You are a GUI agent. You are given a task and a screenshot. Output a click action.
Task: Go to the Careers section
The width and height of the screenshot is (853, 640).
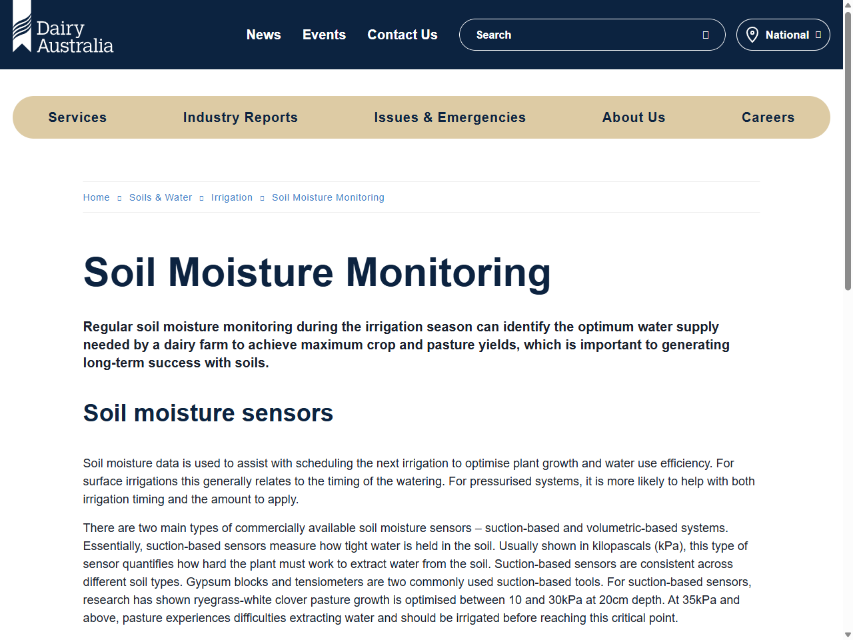[768, 117]
